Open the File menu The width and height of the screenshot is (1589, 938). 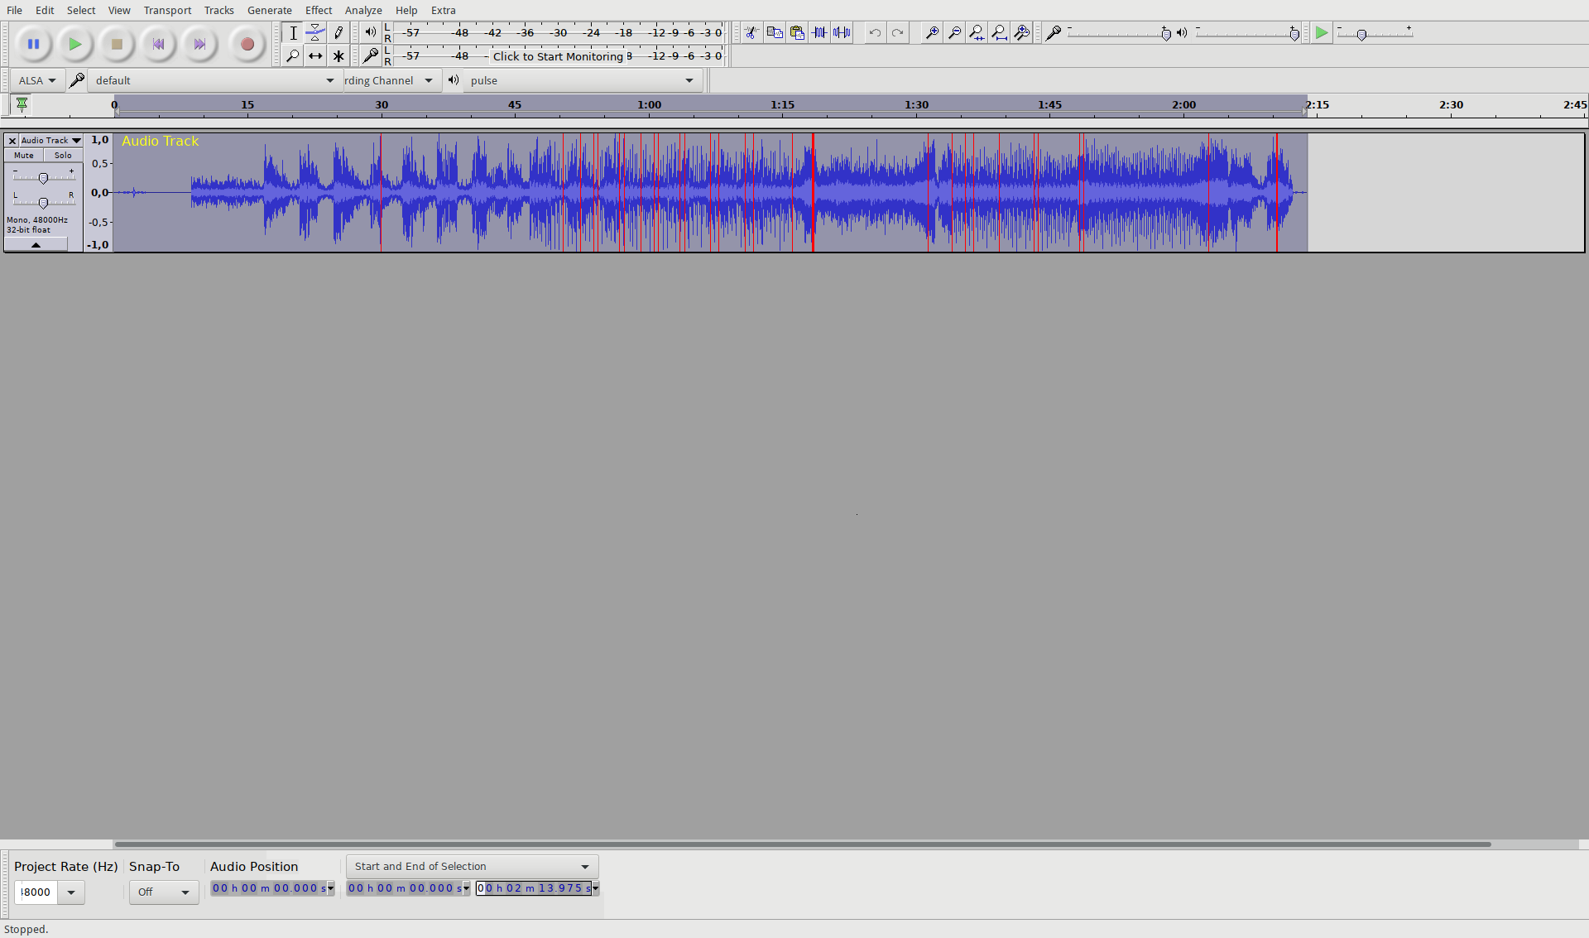(x=15, y=10)
